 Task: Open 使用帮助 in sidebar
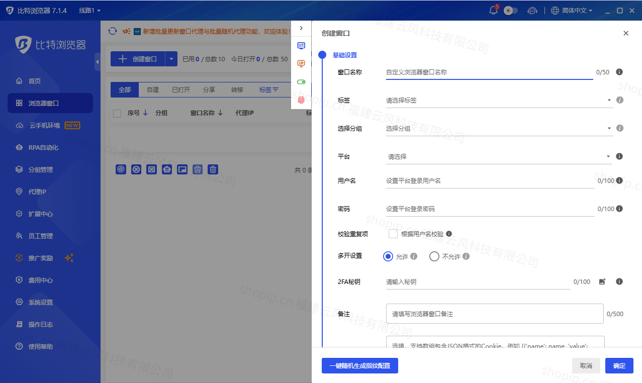[x=50, y=346]
